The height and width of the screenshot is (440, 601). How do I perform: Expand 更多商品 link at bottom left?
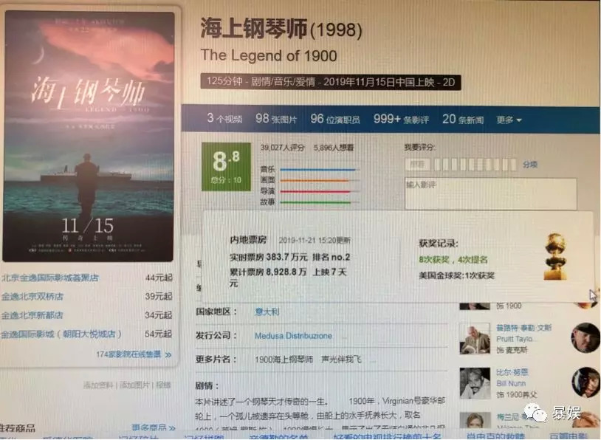[154, 427]
